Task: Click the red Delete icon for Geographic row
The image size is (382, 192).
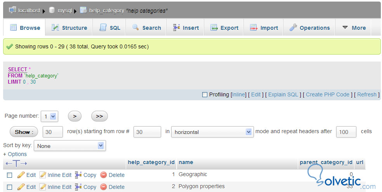Action: coord(103,175)
